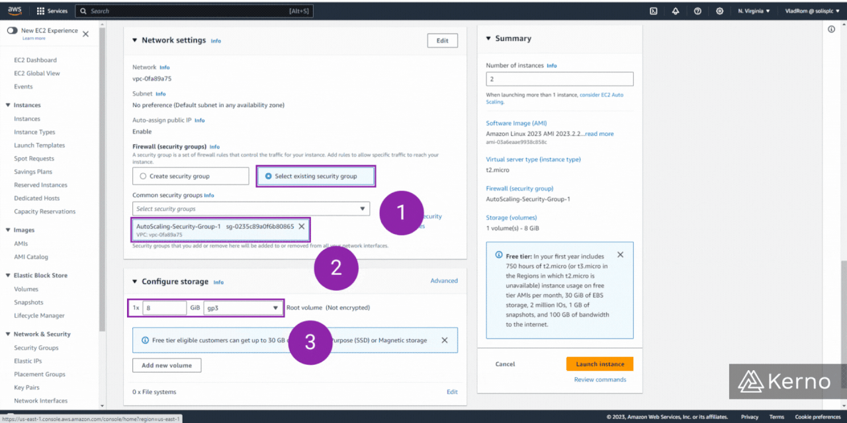Open Capacity Reservations in sidebar
Viewport: 847px width, 423px height.
[x=45, y=211]
